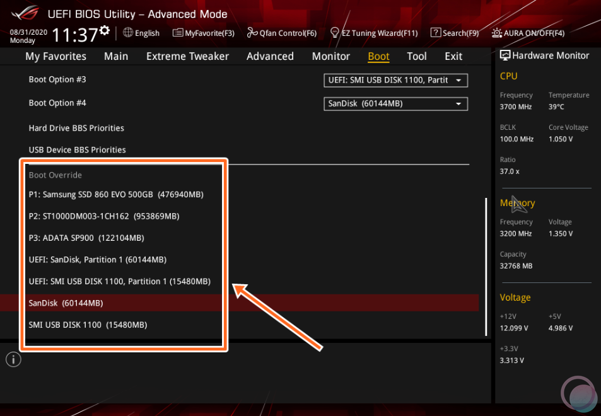Click BCLK 100.0 MHz value
The height and width of the screenshot is (416, 601).
516,139
